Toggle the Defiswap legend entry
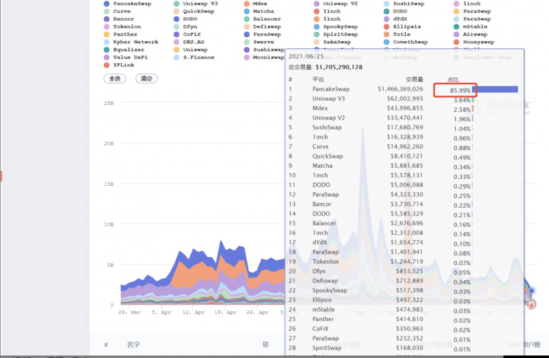549x358 pixels. pos(262,26)
